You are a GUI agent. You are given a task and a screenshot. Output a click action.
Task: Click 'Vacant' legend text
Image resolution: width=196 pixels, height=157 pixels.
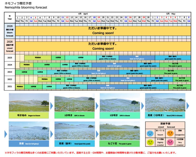pos(160,135)
